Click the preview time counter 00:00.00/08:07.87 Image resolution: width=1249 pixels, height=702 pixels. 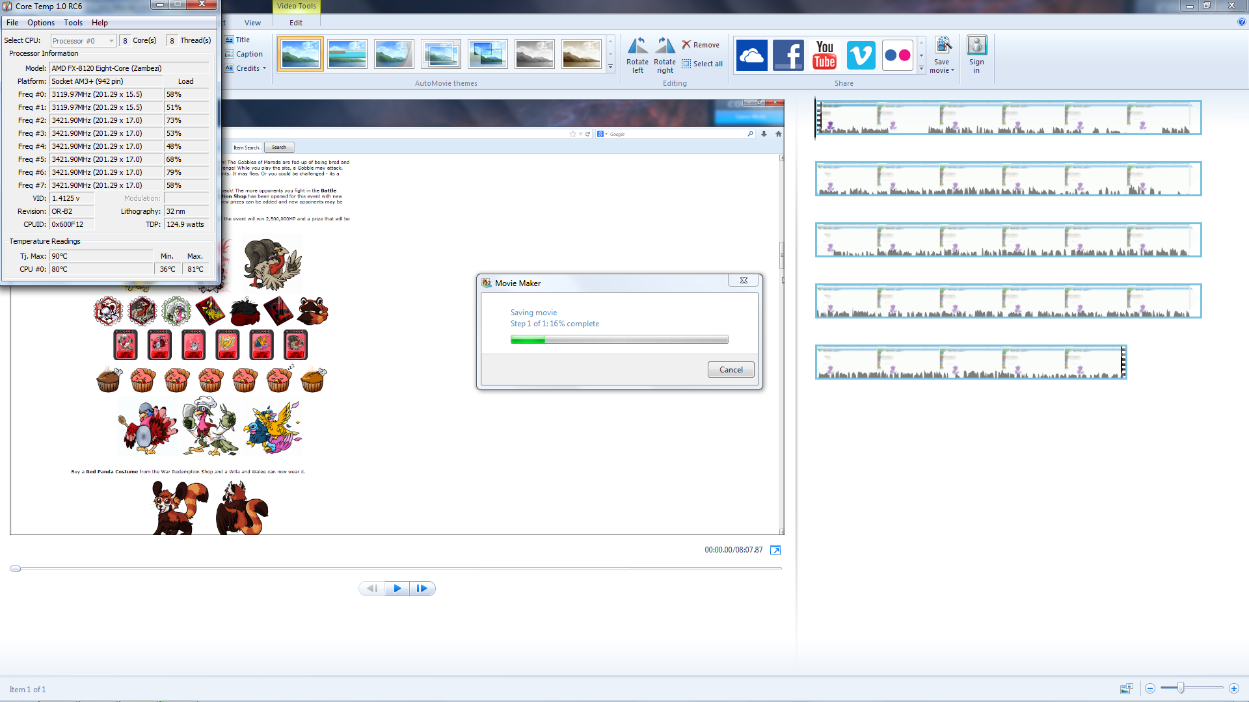click(734, 550)
